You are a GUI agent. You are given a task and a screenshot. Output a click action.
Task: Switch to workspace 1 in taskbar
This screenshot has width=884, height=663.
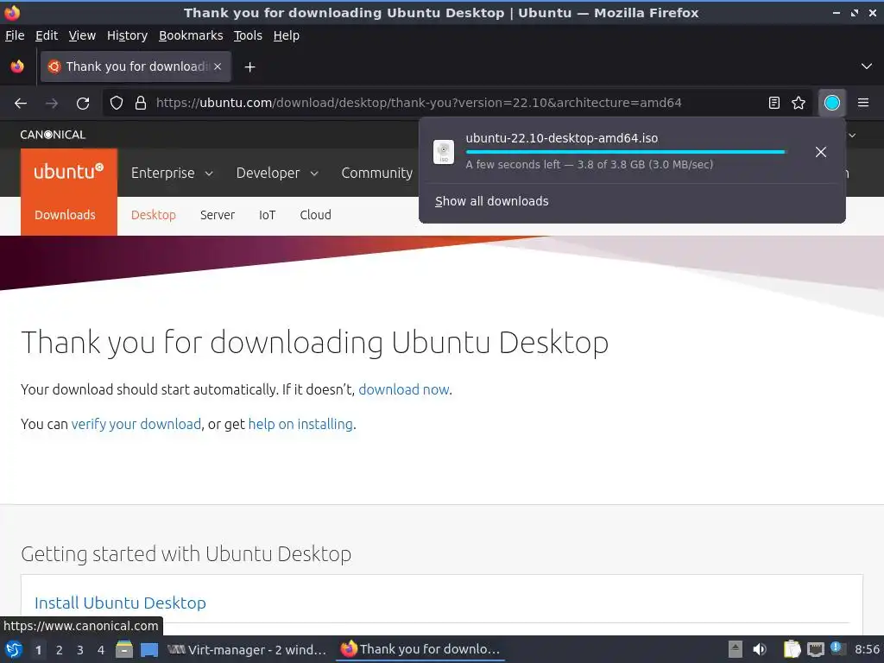pyautogui.click(x=38, y=650)
